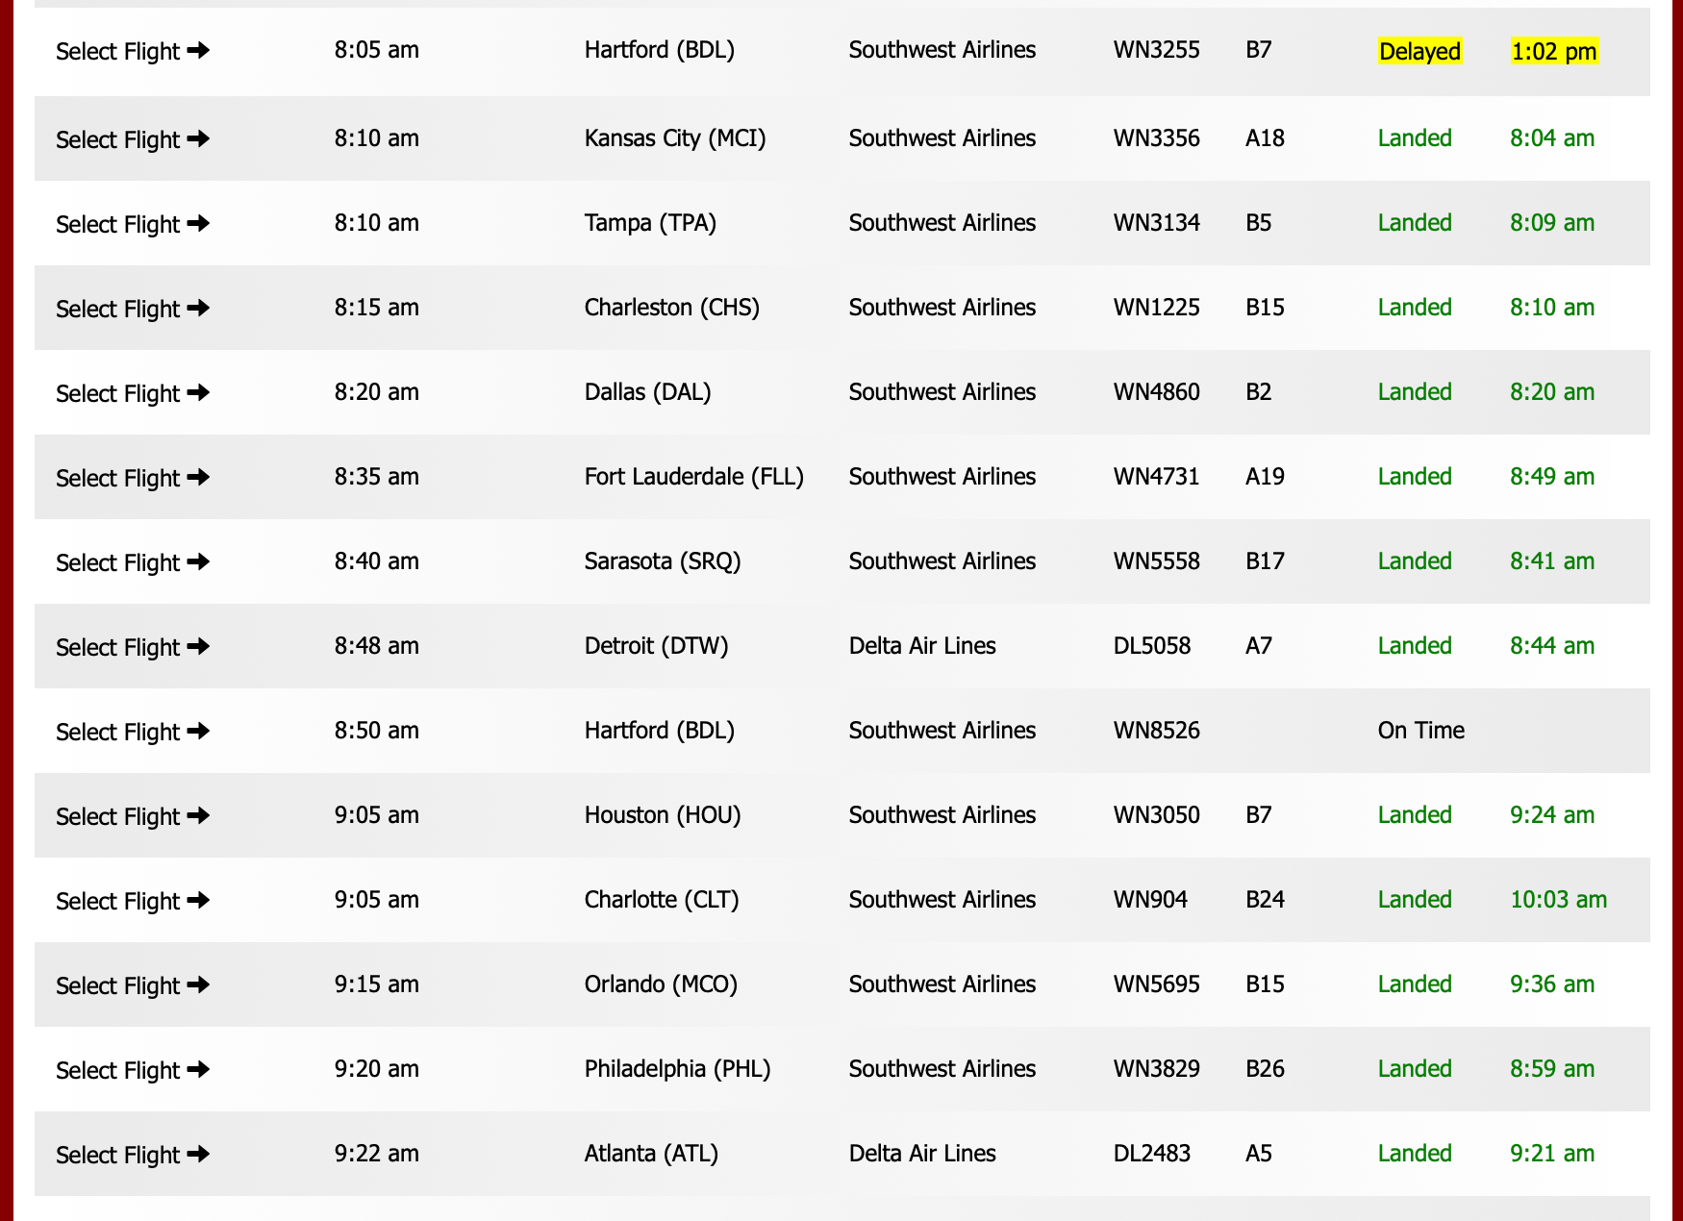
Task: Click the Orlando (MCO) origin
Action: click(x=661, y=984)
